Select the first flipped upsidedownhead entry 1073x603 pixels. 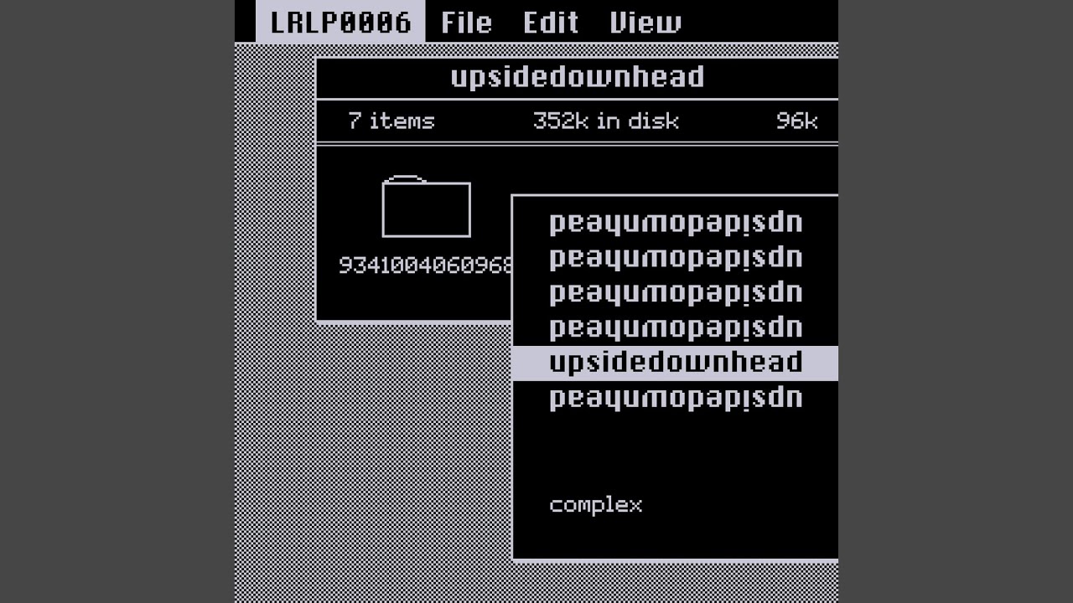point(676,223)
